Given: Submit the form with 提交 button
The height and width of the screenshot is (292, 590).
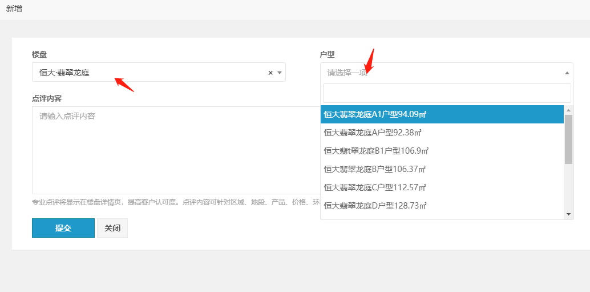Looking at the screenshot, I should point(63,228).
